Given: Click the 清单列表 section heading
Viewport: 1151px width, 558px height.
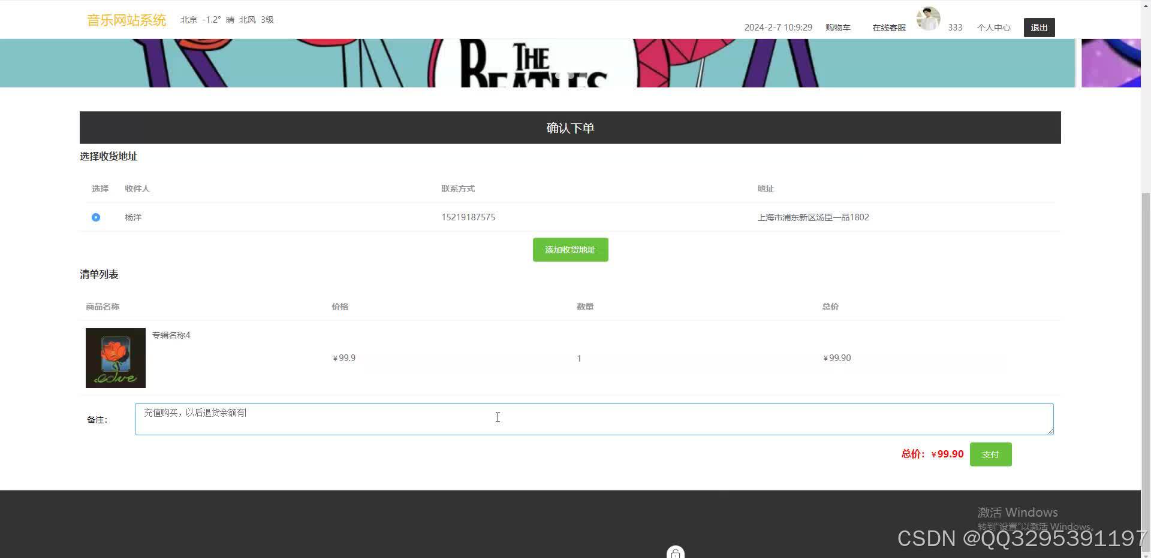Looking at the screenshot, I should [99, 274].
